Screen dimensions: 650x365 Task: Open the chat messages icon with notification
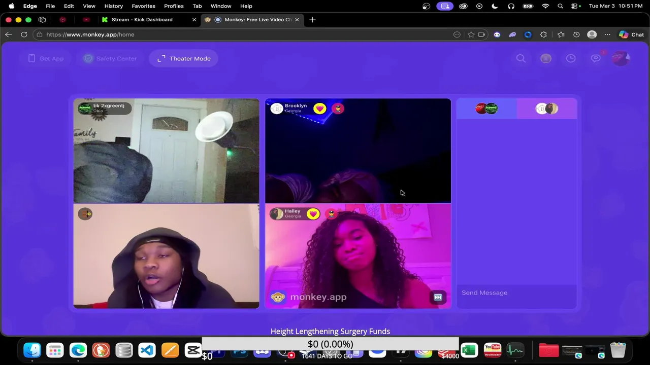tap(596, 58)
